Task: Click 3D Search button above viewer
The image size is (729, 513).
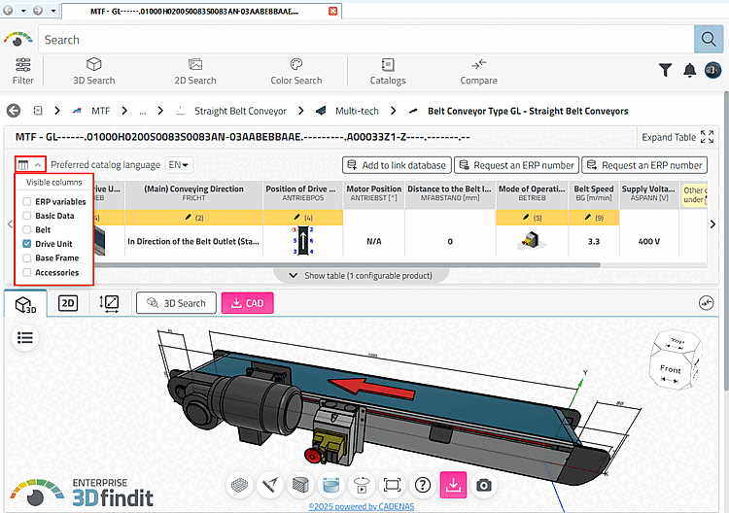Action: click(x=176, y=303)
